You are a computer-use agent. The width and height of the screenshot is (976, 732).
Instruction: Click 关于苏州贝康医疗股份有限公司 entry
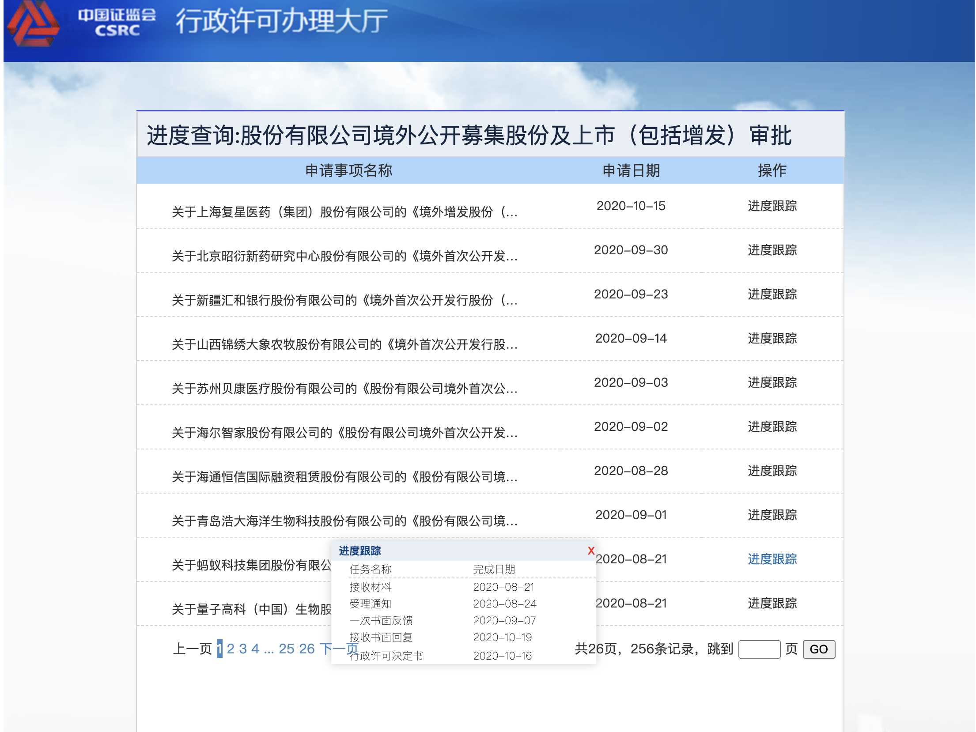tap(344, 389)
